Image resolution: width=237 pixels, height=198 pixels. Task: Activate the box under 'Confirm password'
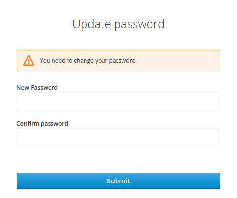click(118, 137)
